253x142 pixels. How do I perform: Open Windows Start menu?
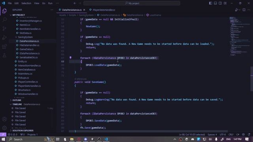point(3,139)
